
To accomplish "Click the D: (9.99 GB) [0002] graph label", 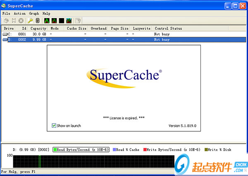I will pyautogui.click(x=31, y=150).
